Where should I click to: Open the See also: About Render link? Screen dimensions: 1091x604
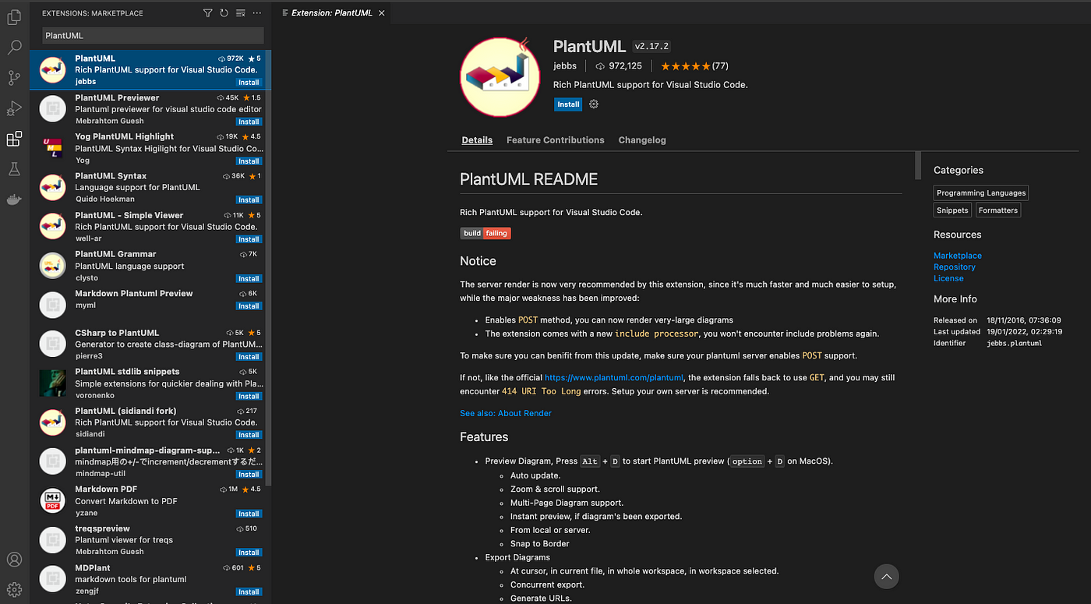click(506, 413)
